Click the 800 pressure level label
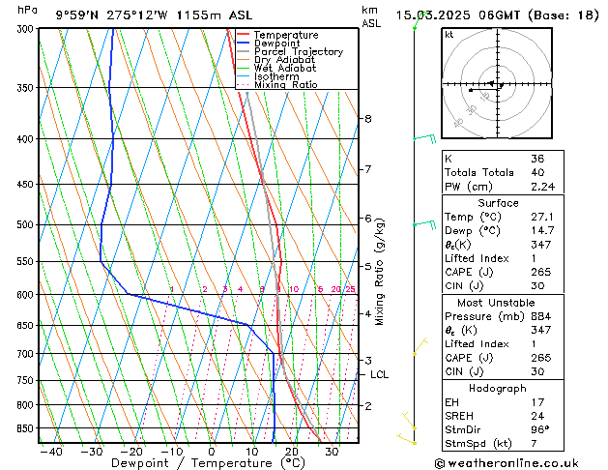Viewport: 608px width, 470px height. pos(27,405)
